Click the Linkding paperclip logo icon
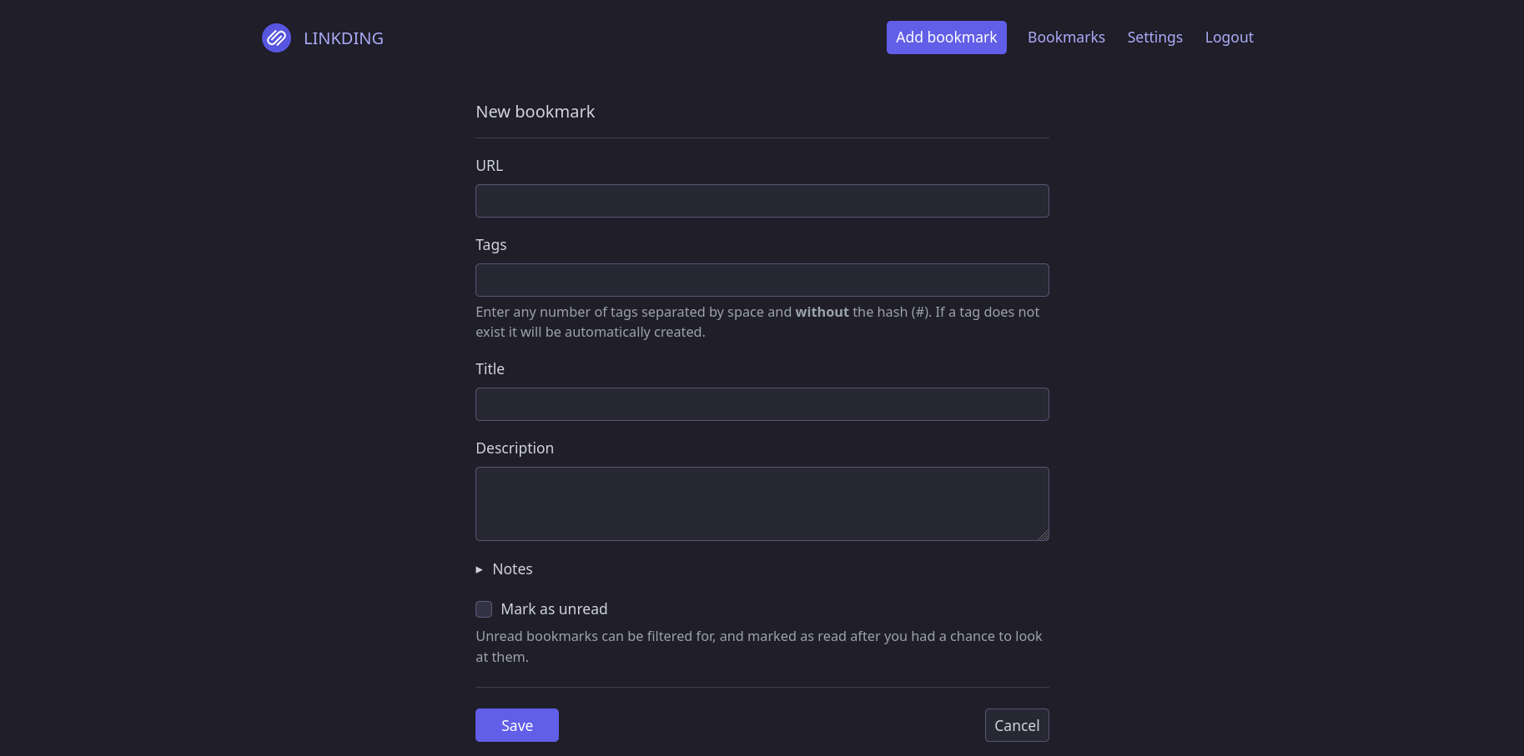1524x756 pixels. 276,38
